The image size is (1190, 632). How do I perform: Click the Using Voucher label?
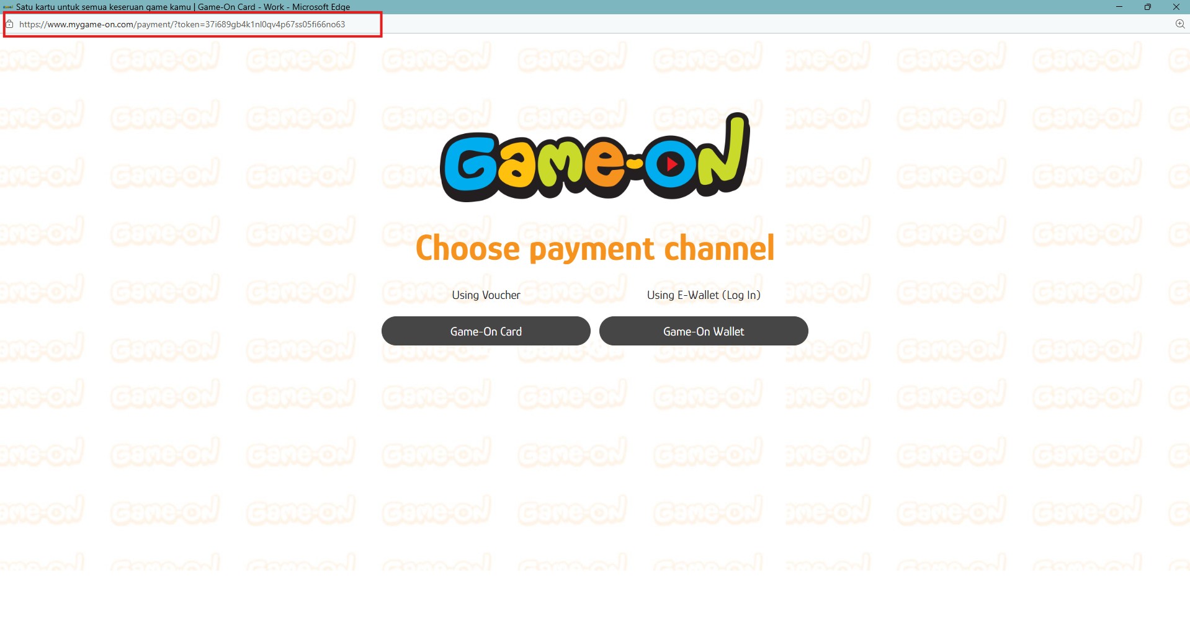click(486, 295)
